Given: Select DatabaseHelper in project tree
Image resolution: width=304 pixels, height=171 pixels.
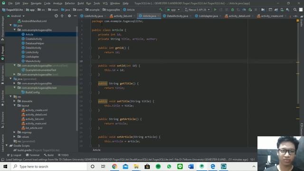Looking at the screenshot, I should tap(35, 43).
